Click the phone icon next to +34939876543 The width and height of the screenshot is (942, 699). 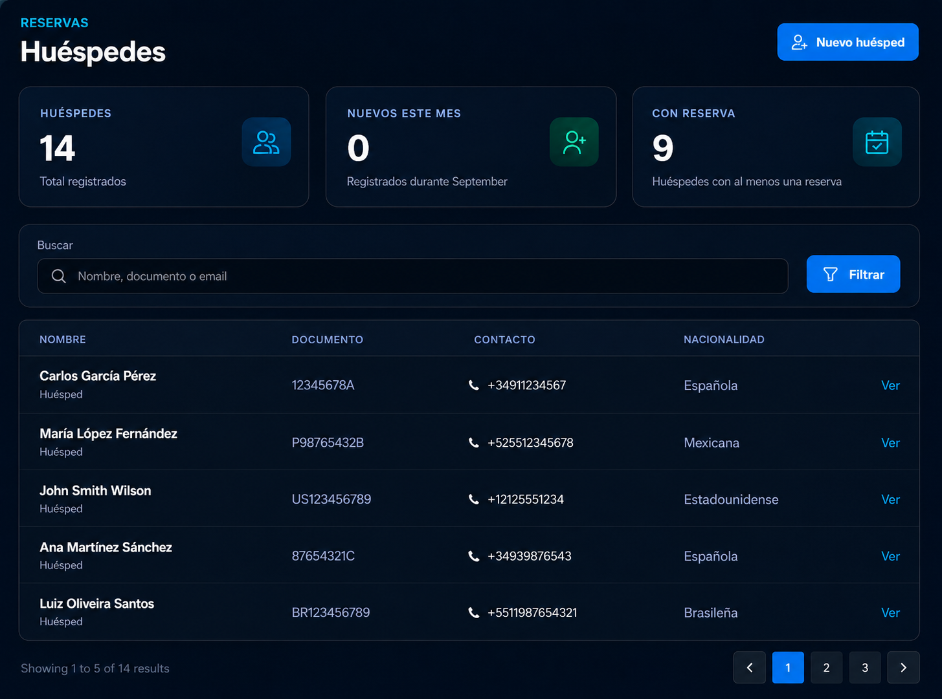coord(474,556)
